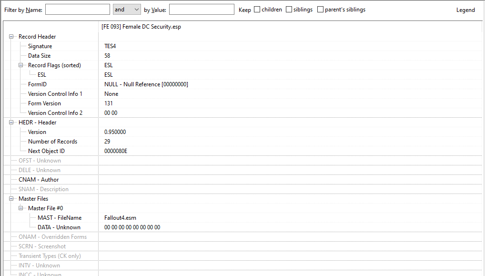Select the CNAM - Author row

tap(39, 180)
